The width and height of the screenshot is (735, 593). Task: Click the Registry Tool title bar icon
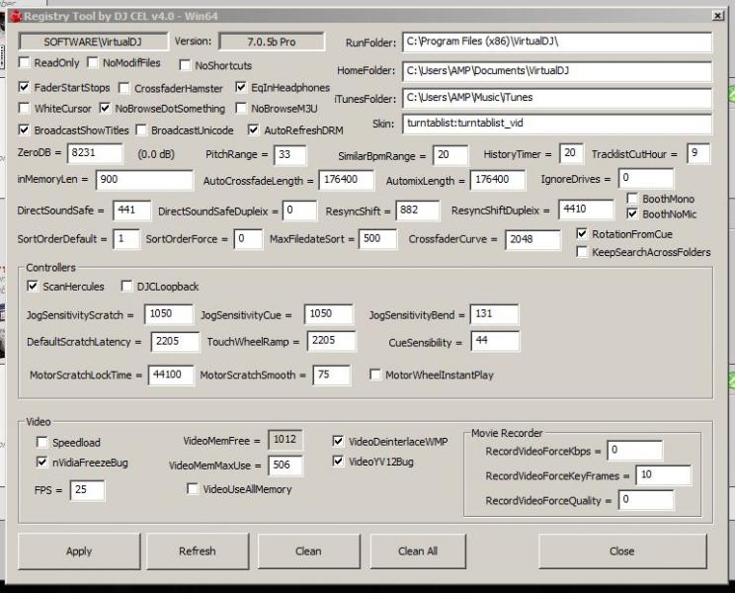pos(15,16)
